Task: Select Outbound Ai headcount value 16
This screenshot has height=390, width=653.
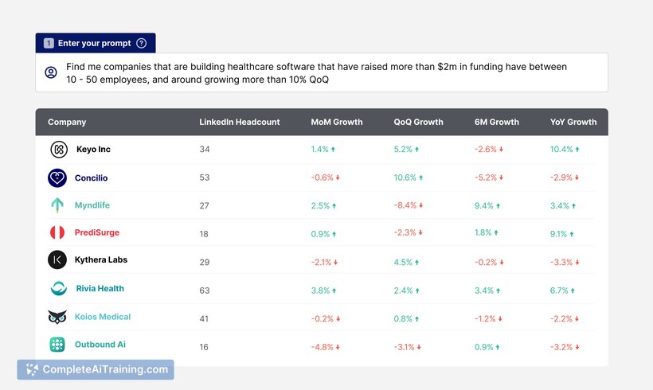Action: (x=204, y=347)
